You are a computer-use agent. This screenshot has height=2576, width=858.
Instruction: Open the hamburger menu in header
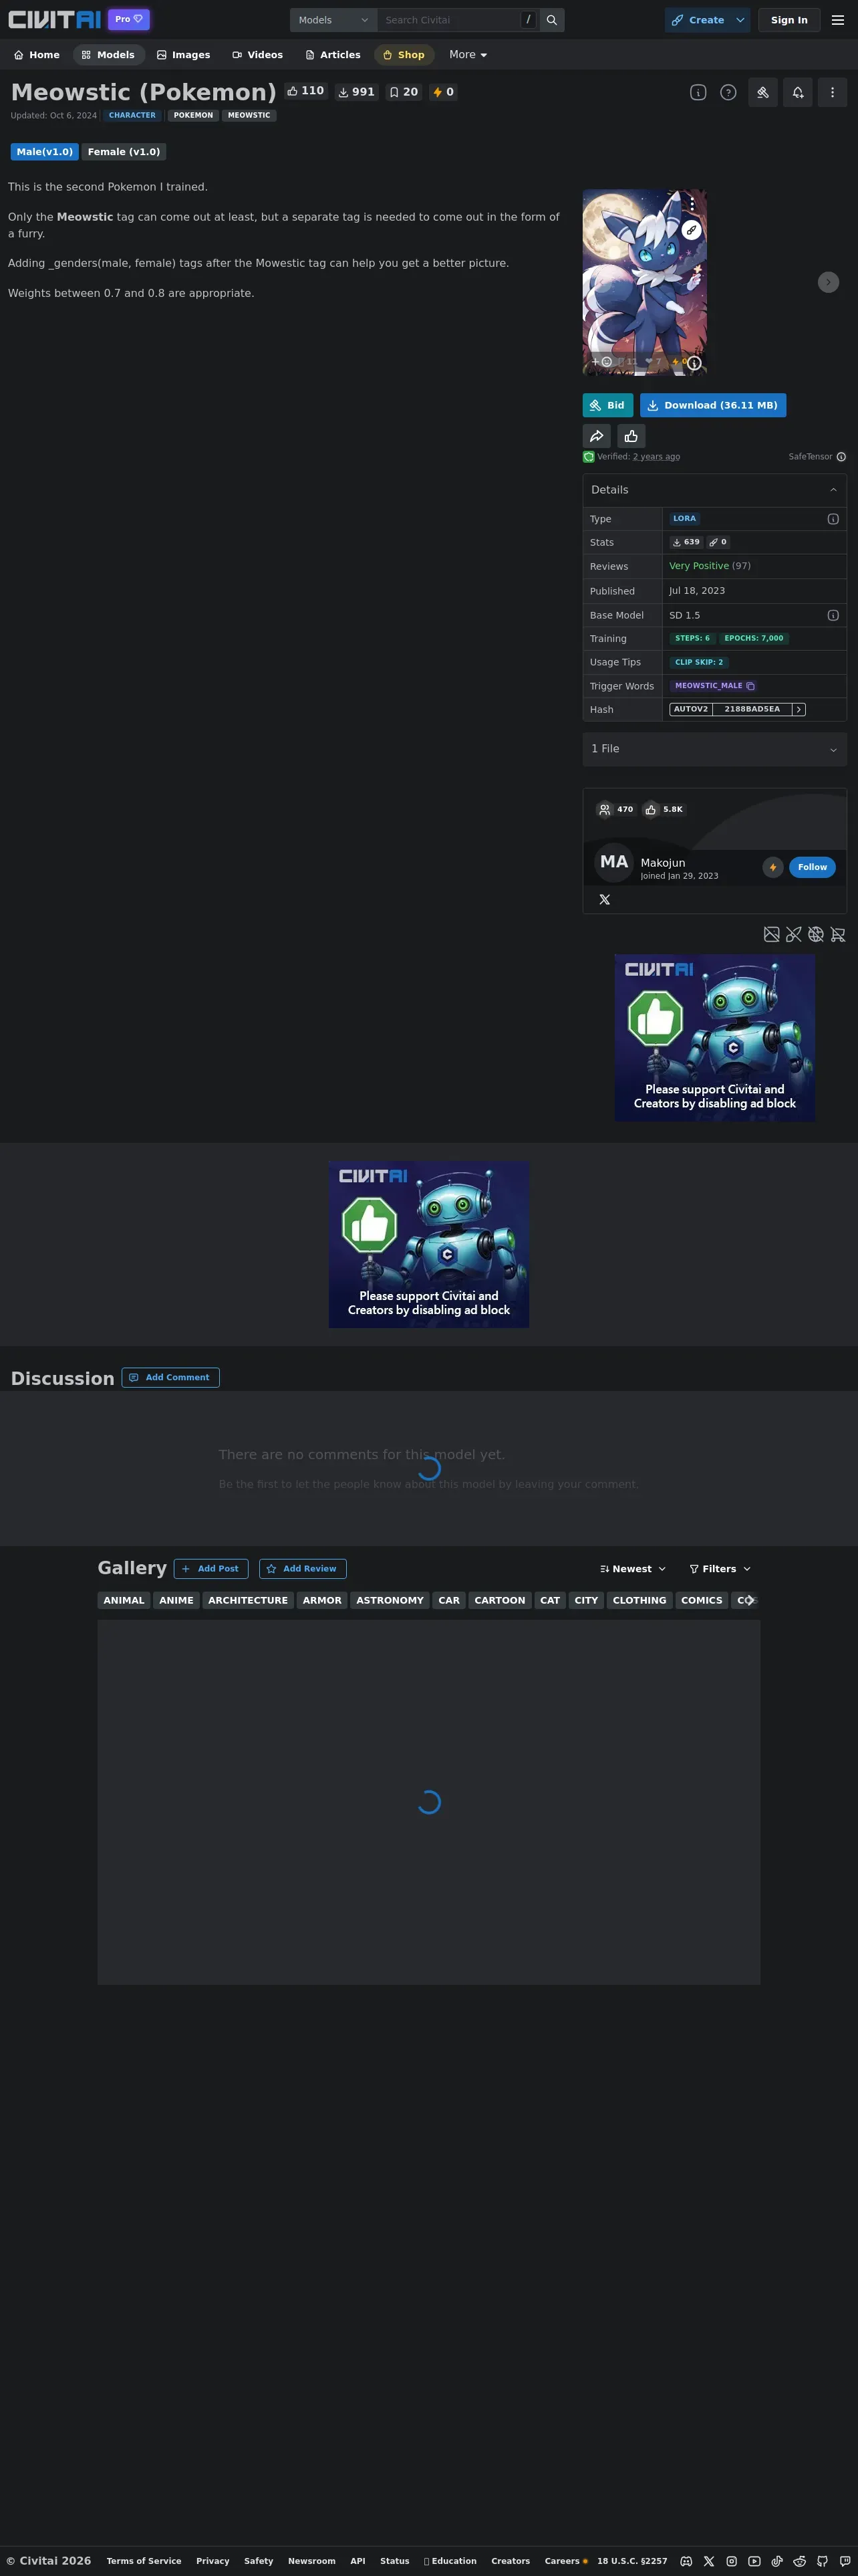coord(838,20)
